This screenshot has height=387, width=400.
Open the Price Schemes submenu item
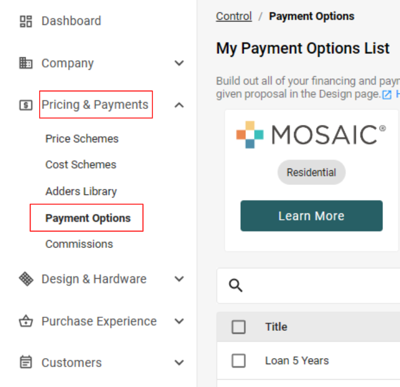coord(82,138)
